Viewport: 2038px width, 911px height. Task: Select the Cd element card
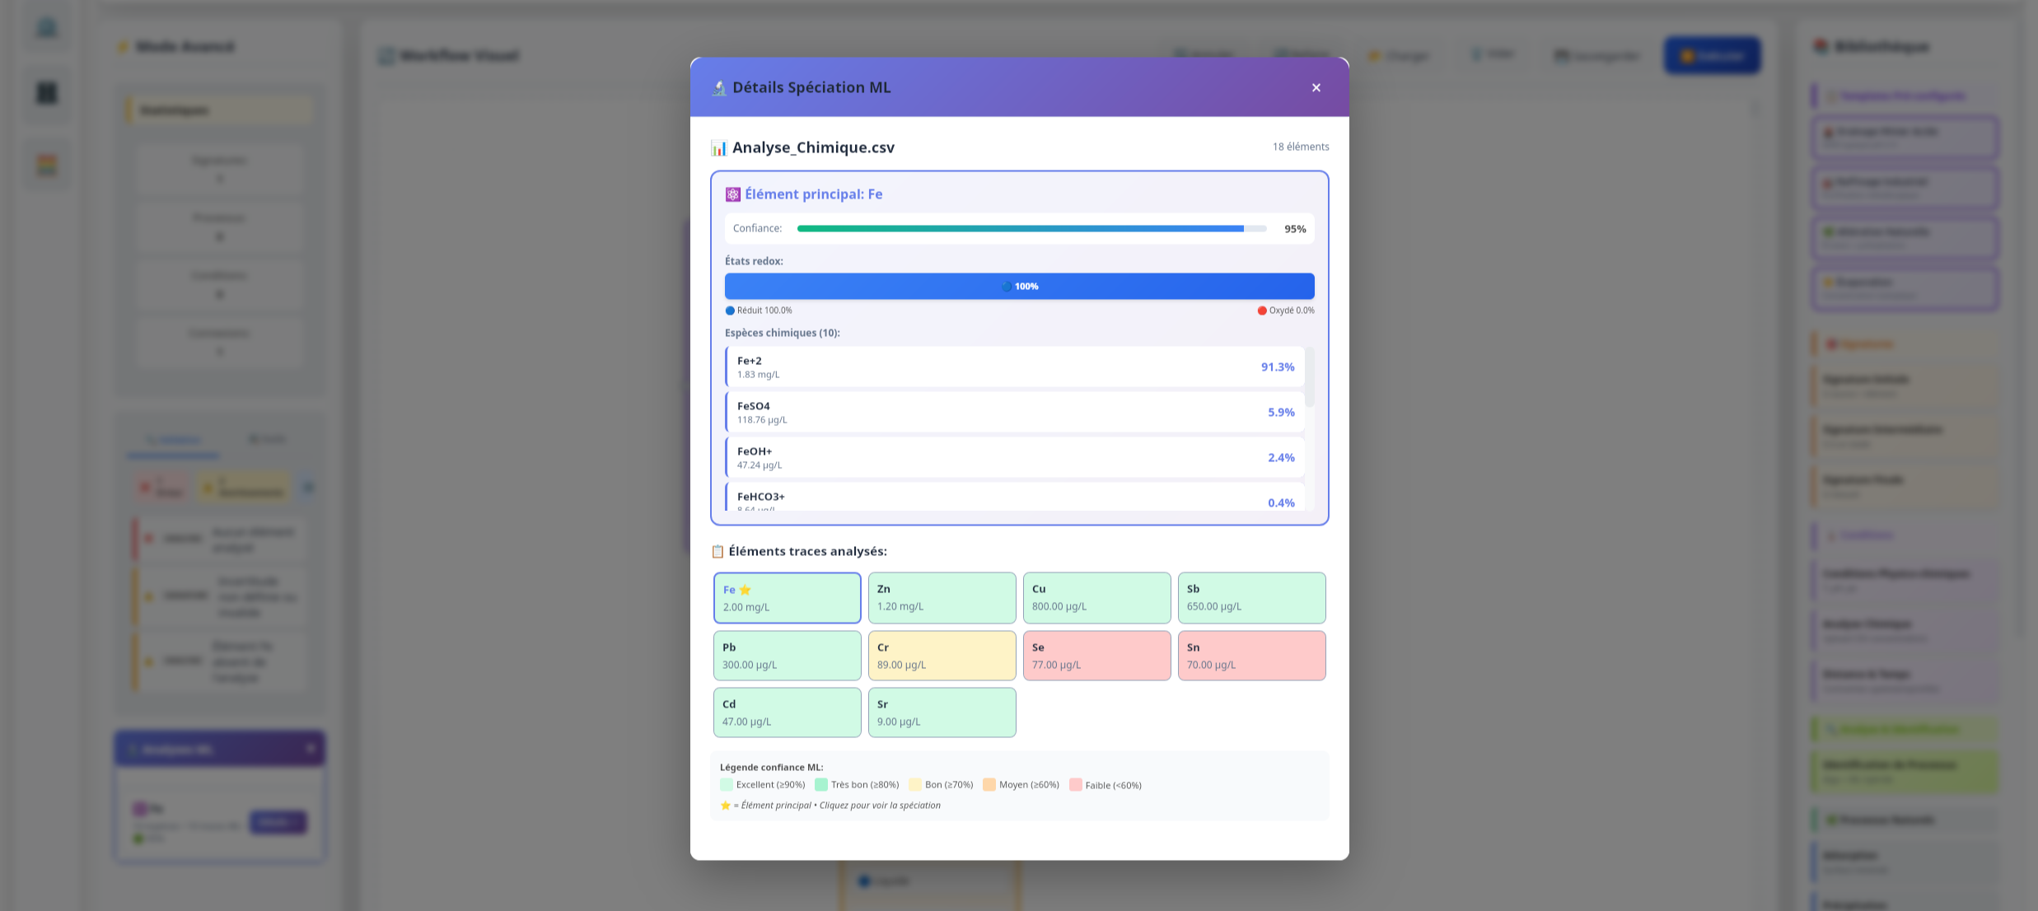[787, 712]
